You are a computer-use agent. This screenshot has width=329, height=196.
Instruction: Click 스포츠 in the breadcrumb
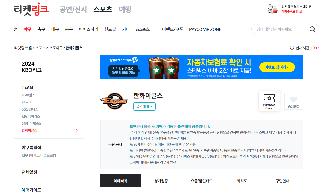(41, 48)
